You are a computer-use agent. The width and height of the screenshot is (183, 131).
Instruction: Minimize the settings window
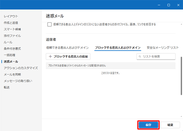point(159,5)
